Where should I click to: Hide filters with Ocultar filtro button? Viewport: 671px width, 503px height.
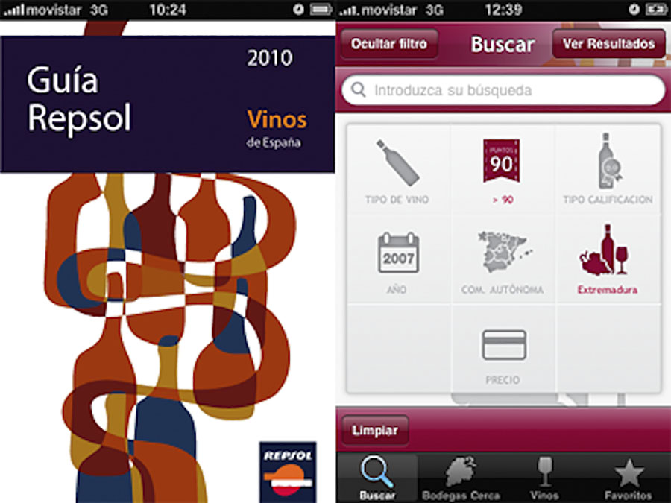pyautogui.click(x=389, y=44)
